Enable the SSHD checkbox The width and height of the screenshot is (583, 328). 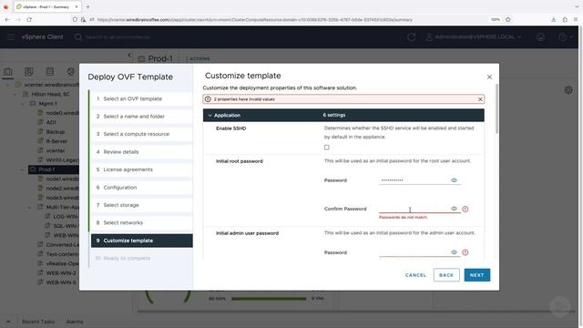[x=326, y=148]
